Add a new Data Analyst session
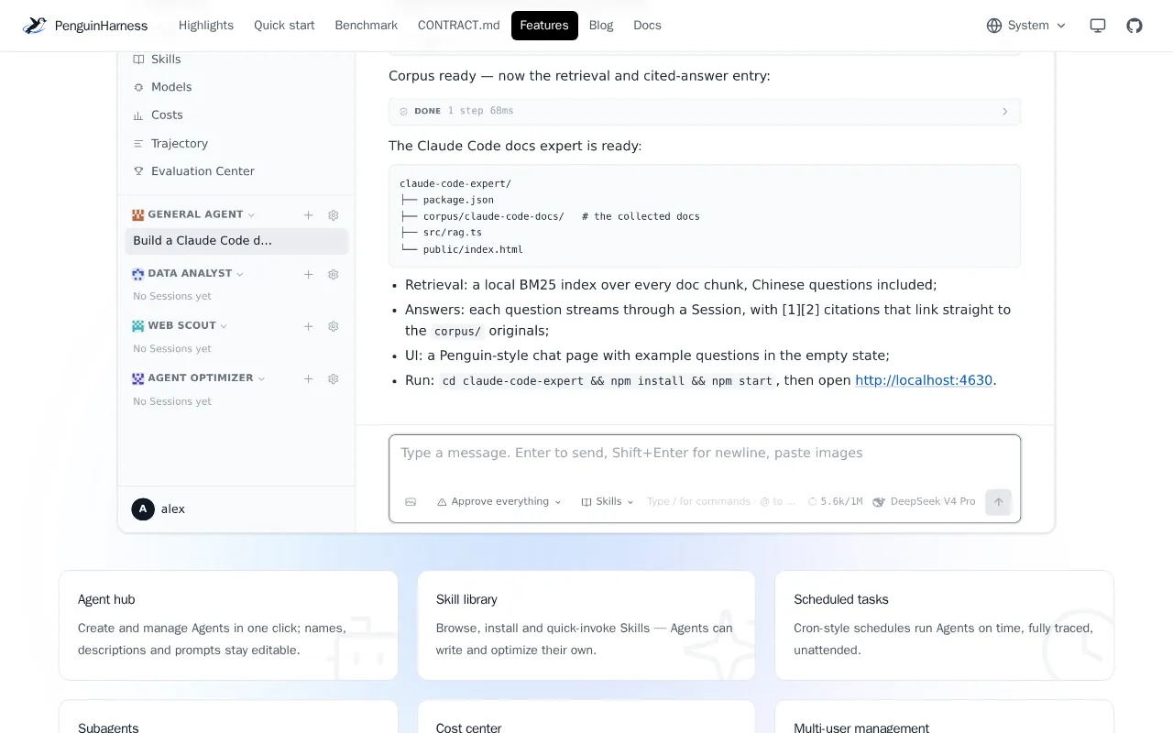Viewport: 1173px width, 733px height. [x=309, y=274]
